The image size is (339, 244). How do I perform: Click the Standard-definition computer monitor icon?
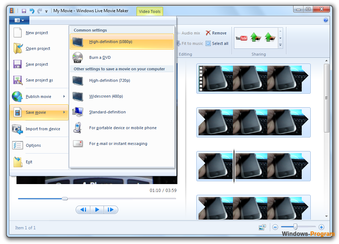[78, 112]
